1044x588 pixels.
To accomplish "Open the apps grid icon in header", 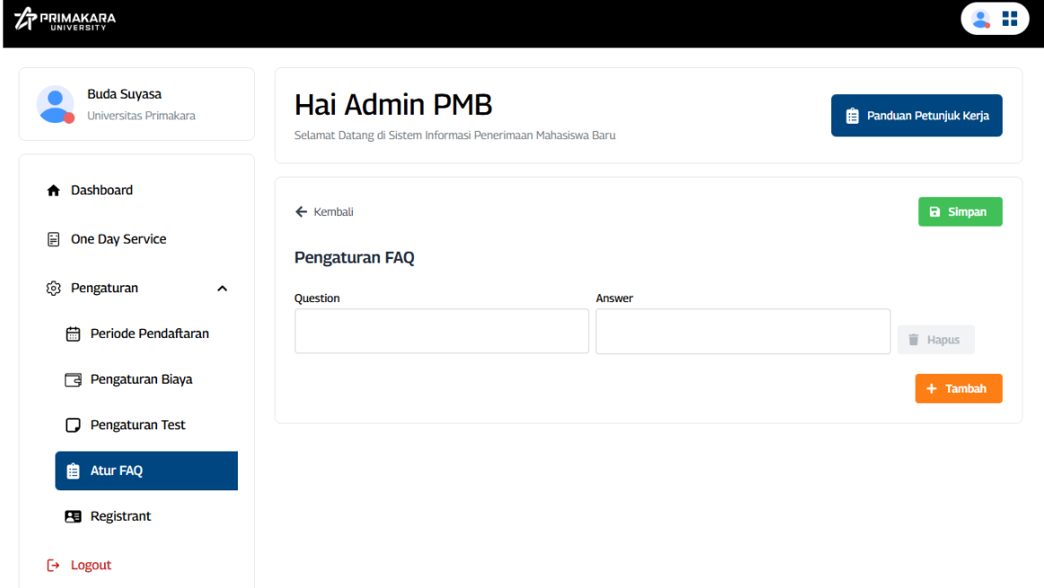I will [x=1010, y=19].
